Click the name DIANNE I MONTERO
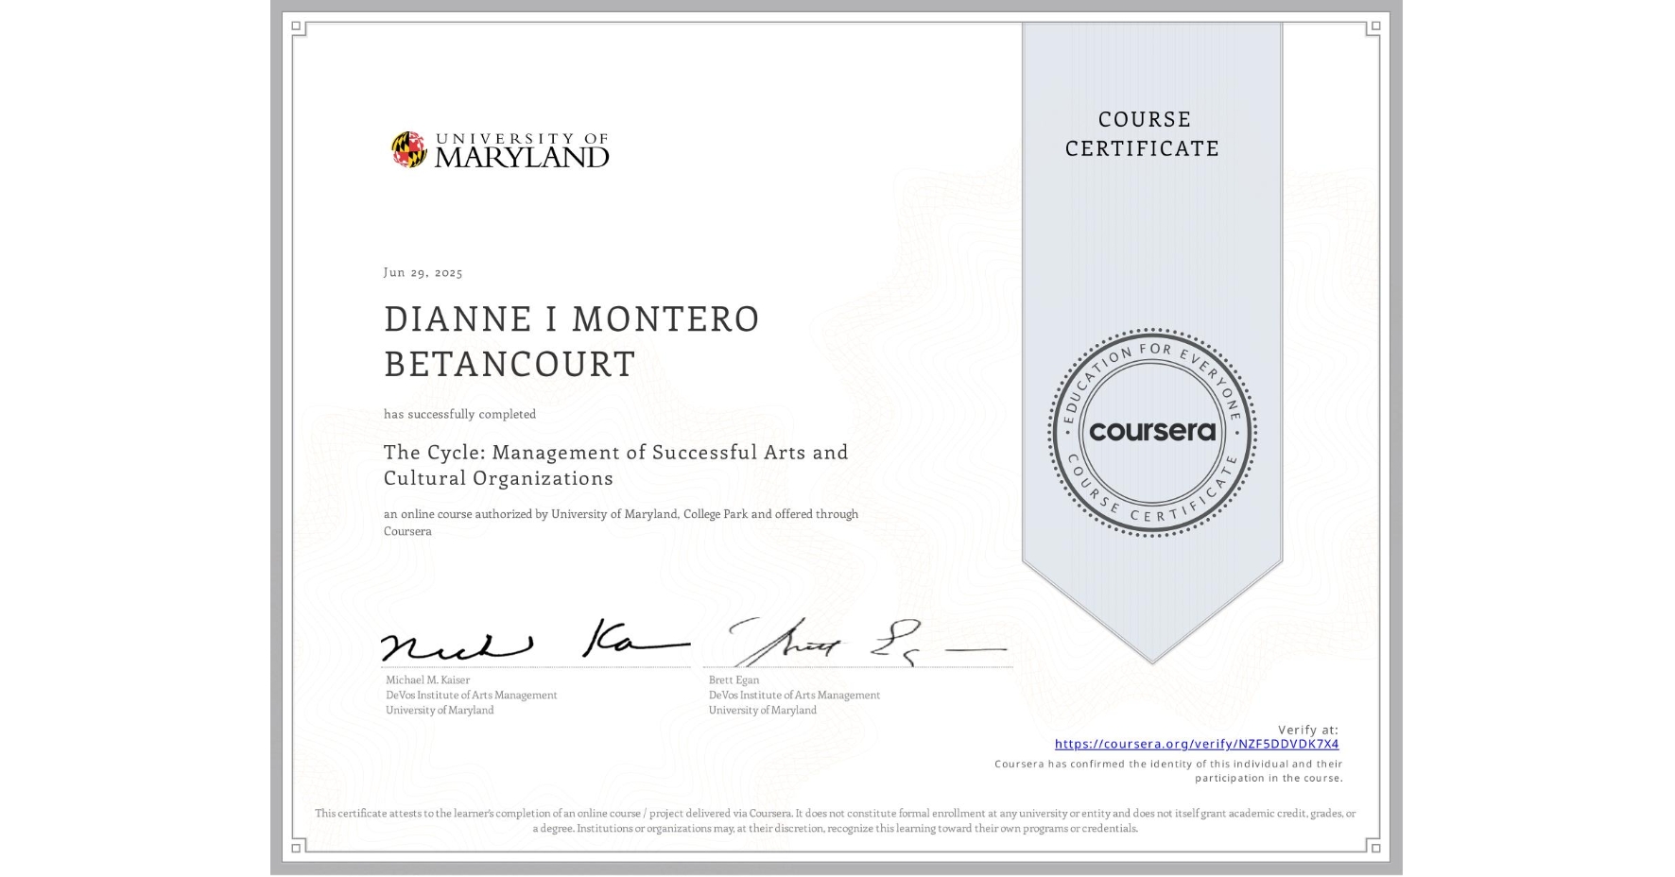This screenshot has width=1675, height=877. 572,319
